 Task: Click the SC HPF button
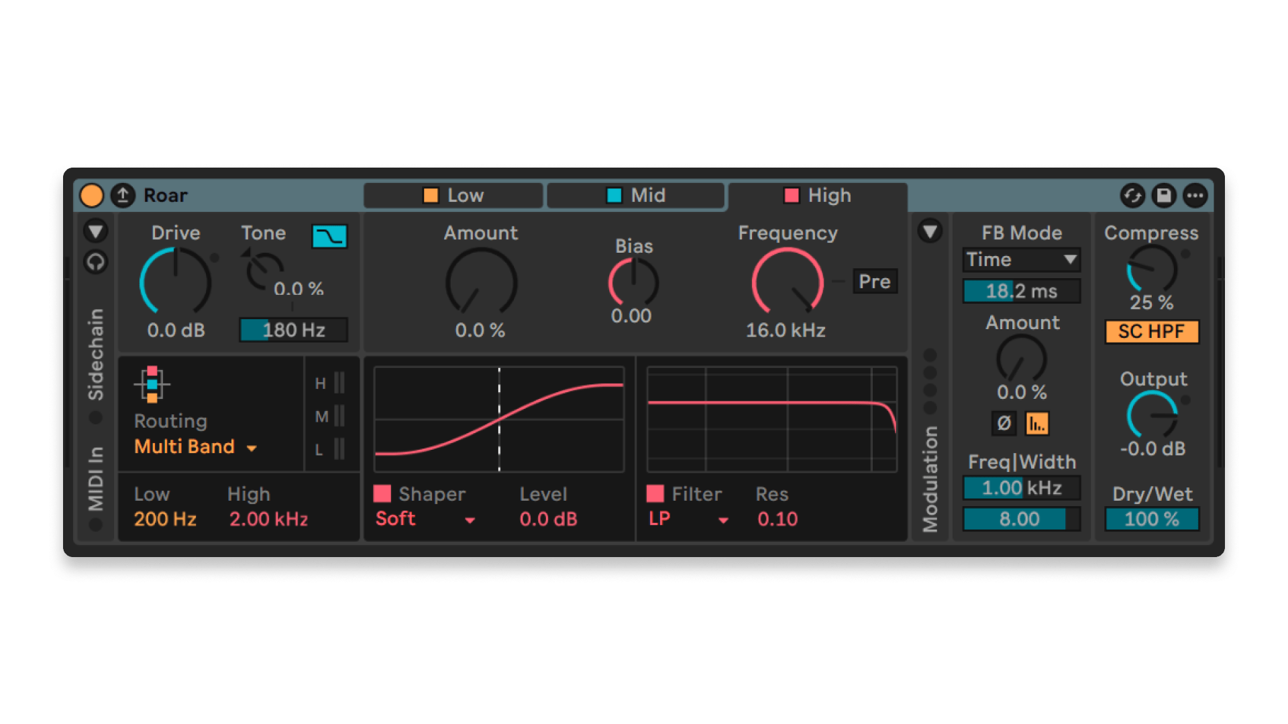1151,332
